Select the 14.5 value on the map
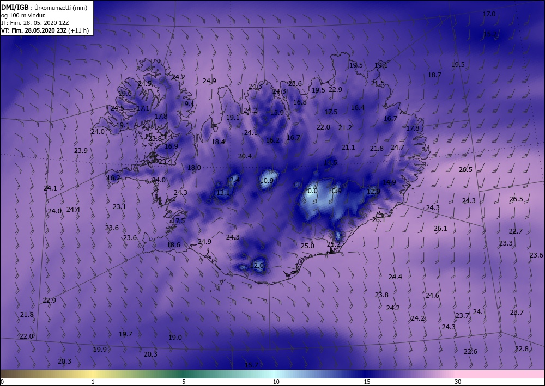 [x=330, y=162]
